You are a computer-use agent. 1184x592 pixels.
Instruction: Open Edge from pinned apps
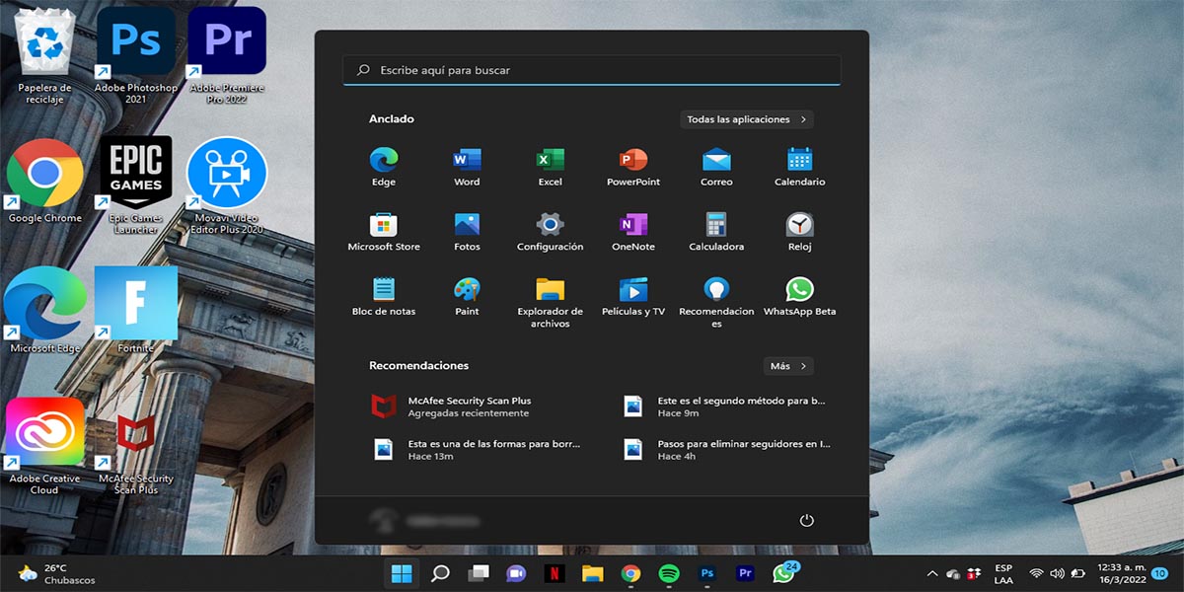click(x=383, y=161)
